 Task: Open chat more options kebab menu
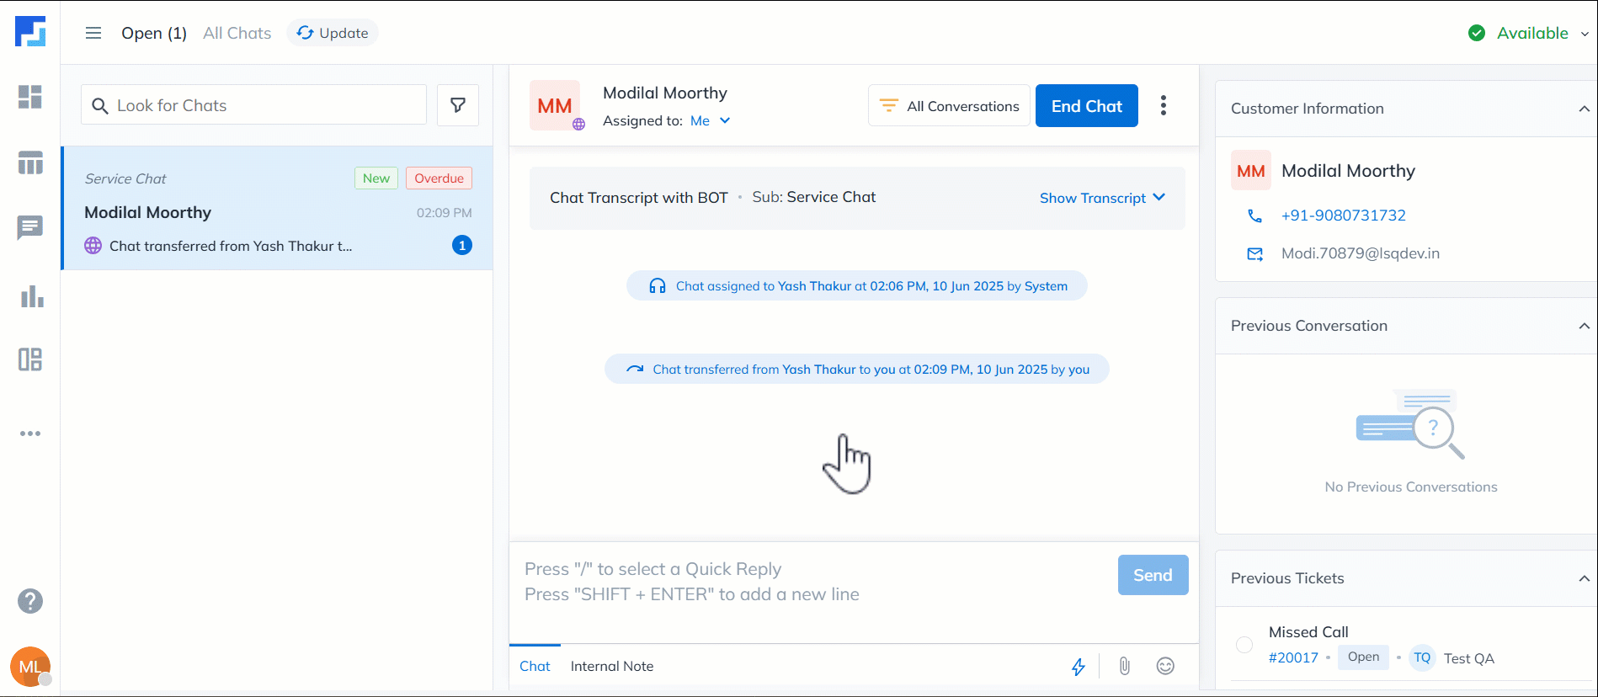tap(1164, 105)
